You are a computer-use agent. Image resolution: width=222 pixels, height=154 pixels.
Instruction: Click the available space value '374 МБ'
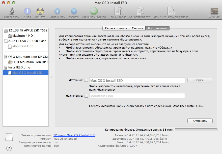pyautogui.click(x=148, y=139)
